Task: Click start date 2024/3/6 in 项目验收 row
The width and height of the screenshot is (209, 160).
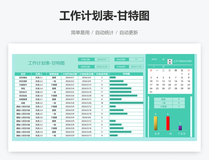Action: (x=70, y=96)
